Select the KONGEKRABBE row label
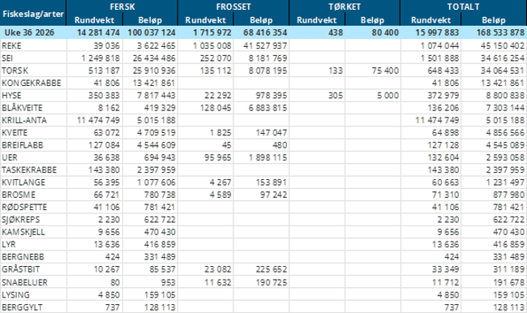 tap(32, 83)
